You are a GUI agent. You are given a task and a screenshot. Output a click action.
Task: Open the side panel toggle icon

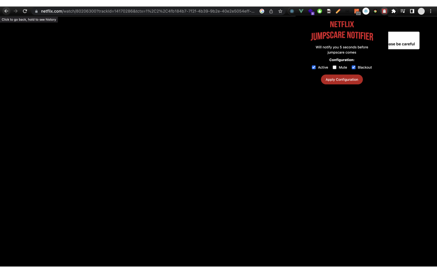(412, 11)
